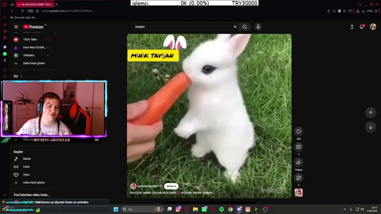Viewport: 381px width, 214px height.
Task: Open Google Chrome from the taskbar
Action: coord(230,209)
